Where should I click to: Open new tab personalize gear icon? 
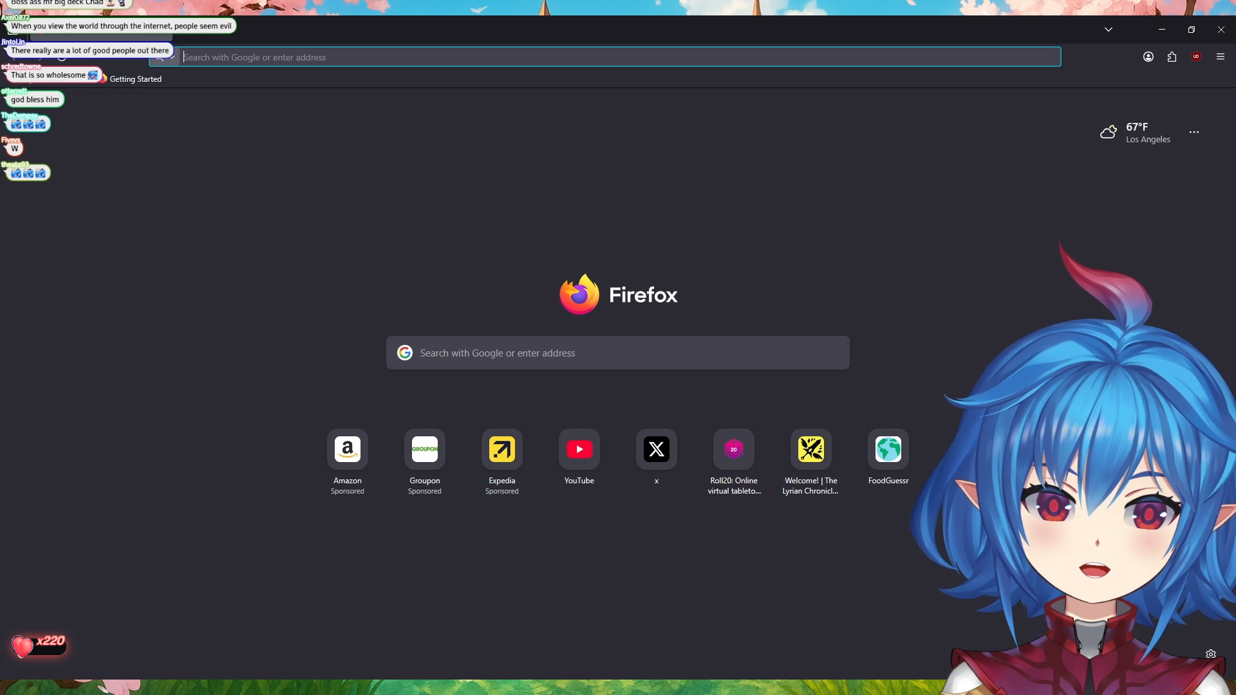(1211, 654)
